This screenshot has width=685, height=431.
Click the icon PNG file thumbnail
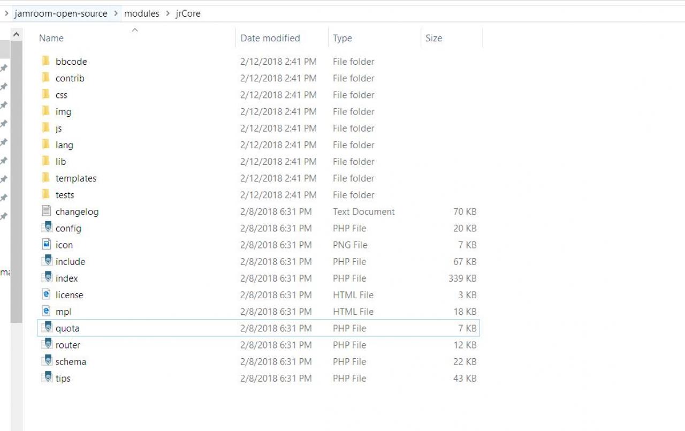(47, 245)
